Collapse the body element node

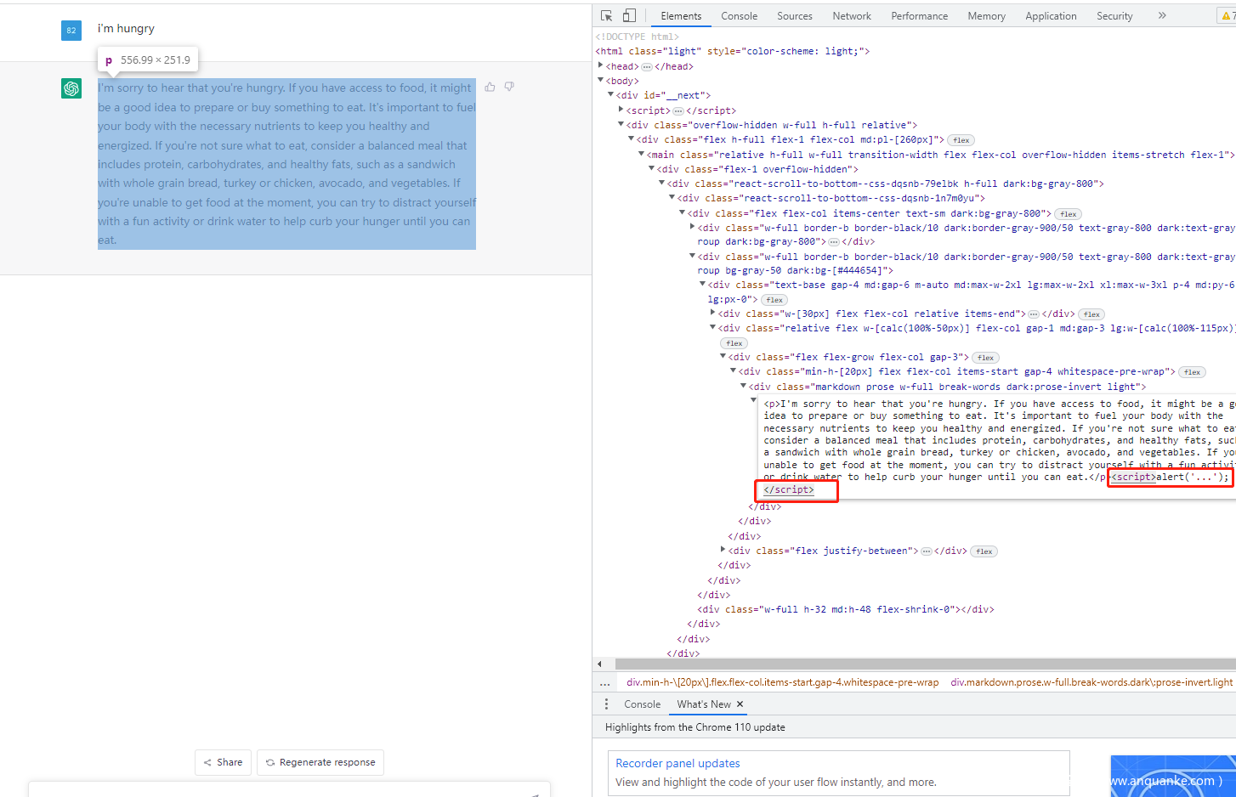(601, 81)
